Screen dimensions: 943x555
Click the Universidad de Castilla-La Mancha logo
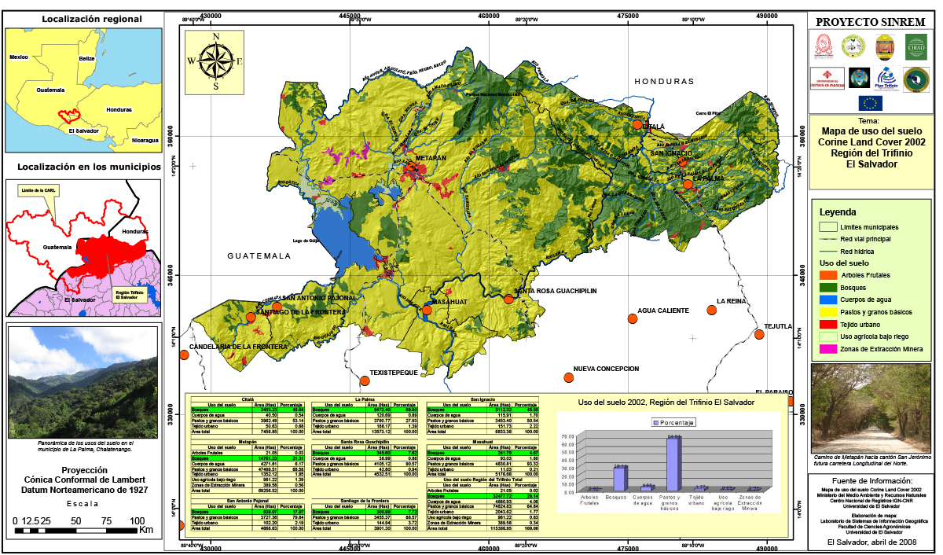(827, 79)
